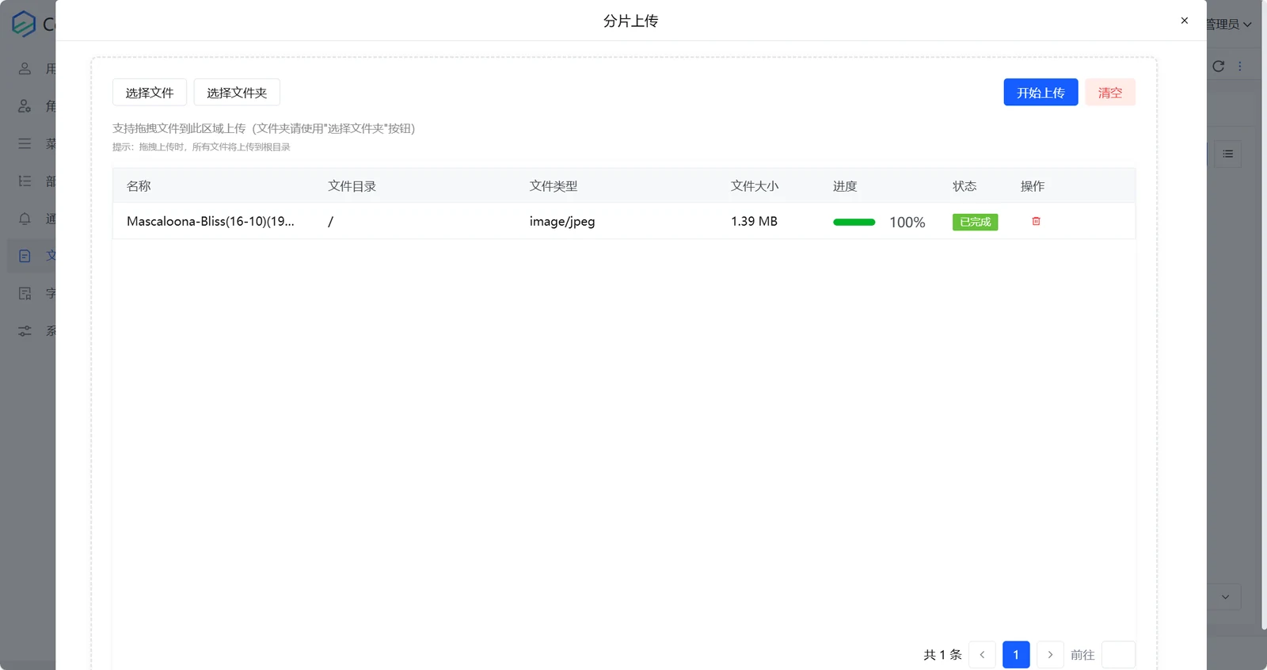Click the dictionary icon in the background sidebar

coord(25,294)
